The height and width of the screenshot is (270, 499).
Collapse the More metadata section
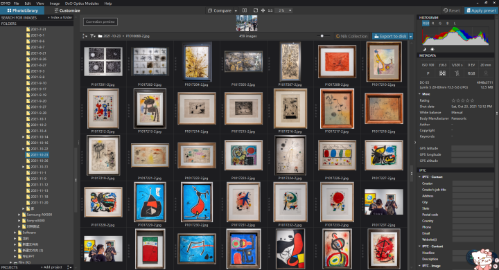419,94
